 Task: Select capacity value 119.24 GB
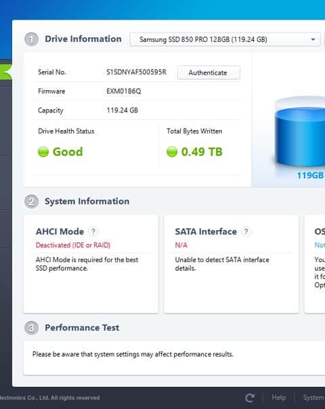[x=122, y=110]
